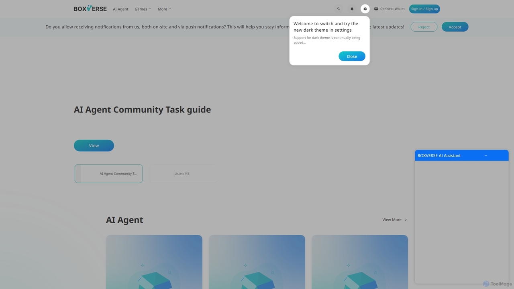Close the dark theme popup

tap(352, 56)
